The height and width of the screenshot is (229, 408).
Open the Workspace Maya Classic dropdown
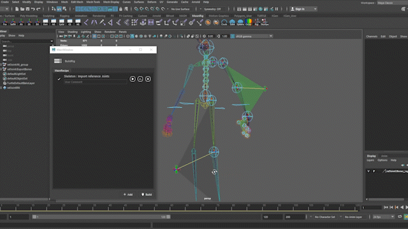[392, 3]
